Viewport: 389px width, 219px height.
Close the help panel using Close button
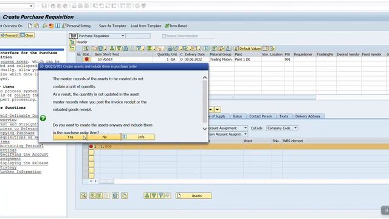point(27,35)
